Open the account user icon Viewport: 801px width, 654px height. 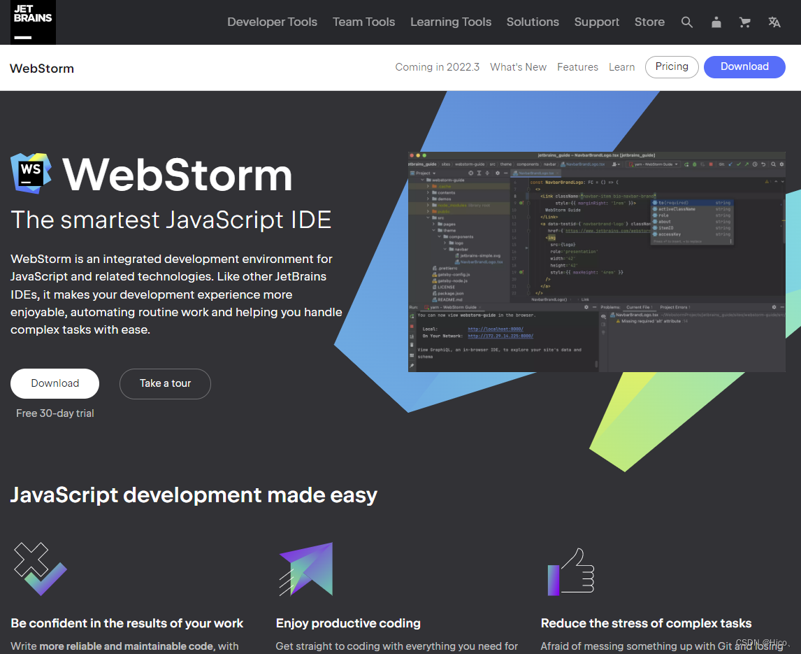[716, 22]
